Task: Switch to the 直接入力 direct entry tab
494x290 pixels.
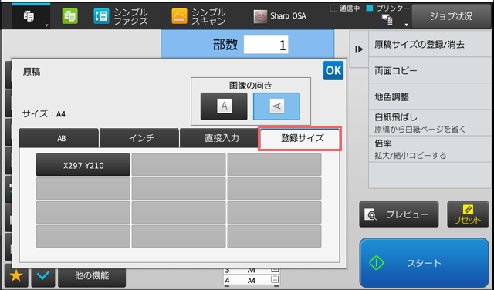Action: (x=219, y=138)
